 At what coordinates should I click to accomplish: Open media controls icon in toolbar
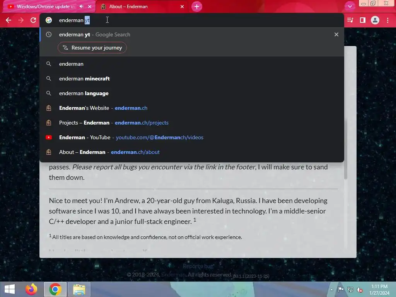pyautogui.click(x=350, y=20)
